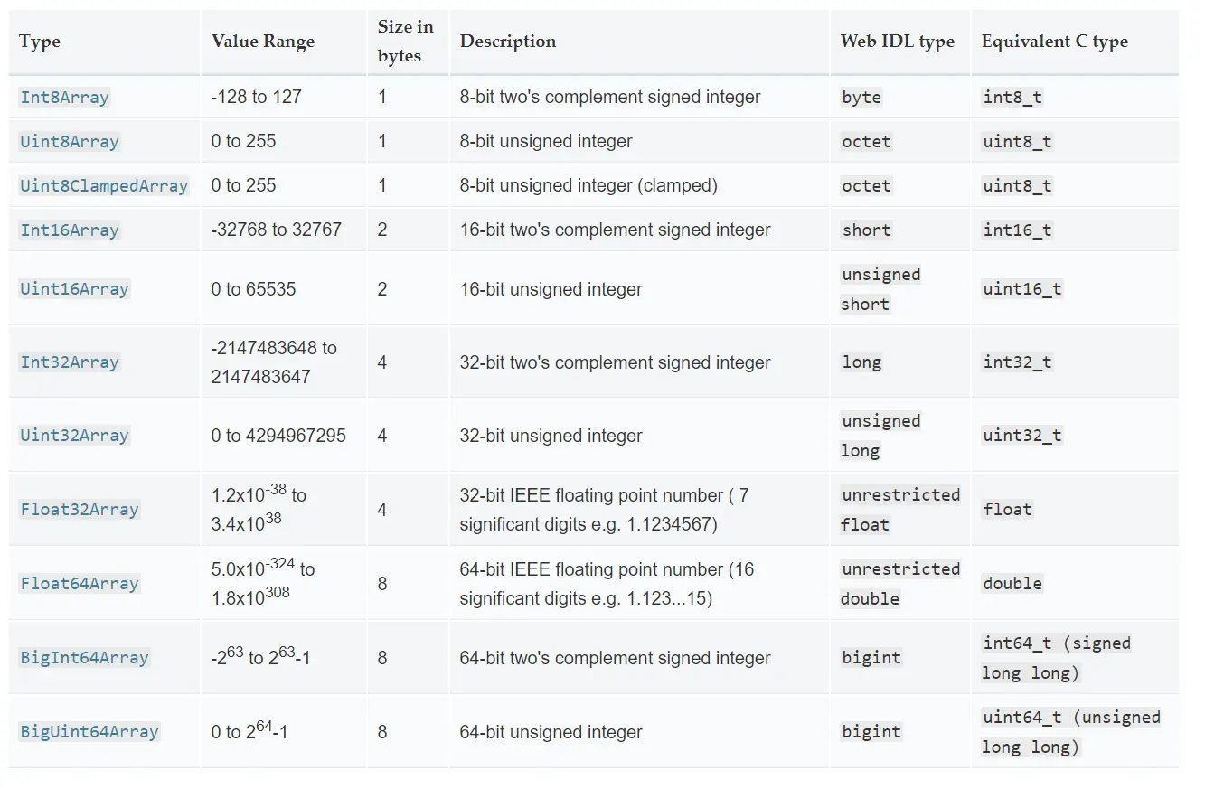This screenshot has width=1205, height=789.
Task: Open the Int32Array reference link
Action: click(70, 362)
